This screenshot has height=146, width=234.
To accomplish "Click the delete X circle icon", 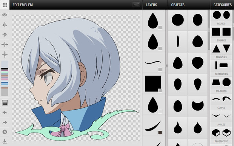I will (x=5, y=132).
